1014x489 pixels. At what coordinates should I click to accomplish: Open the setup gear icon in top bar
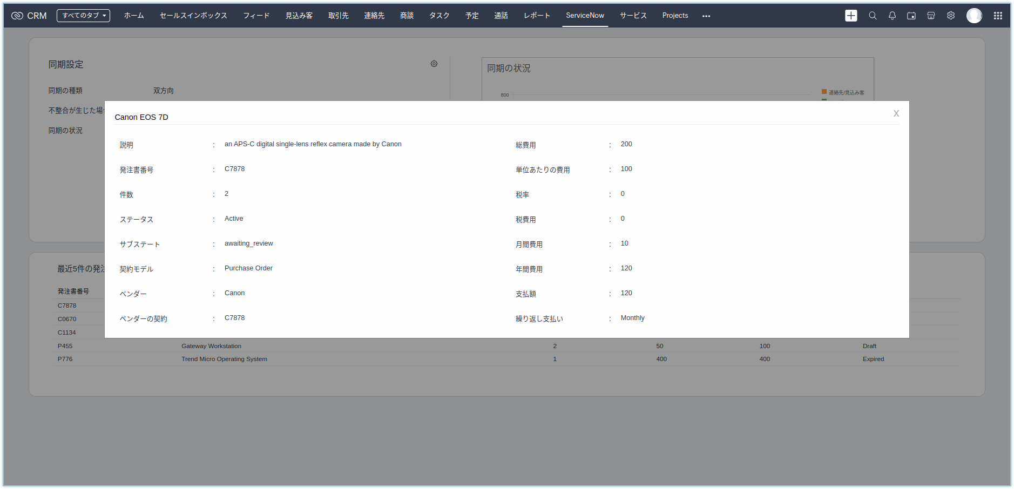(951, 16)
